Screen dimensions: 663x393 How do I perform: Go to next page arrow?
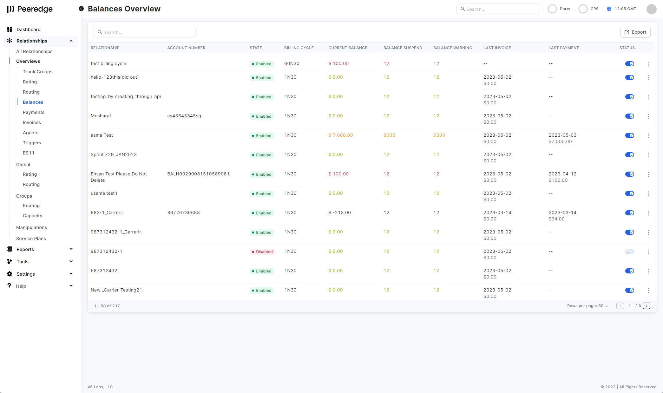click(647, 306)
